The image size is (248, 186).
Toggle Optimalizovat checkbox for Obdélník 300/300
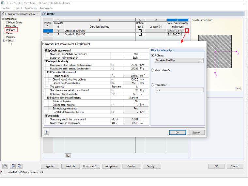click(140, 31)
